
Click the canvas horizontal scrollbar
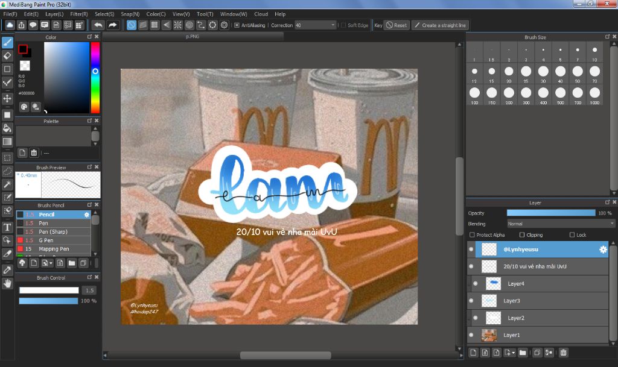(x=285, y=355)
